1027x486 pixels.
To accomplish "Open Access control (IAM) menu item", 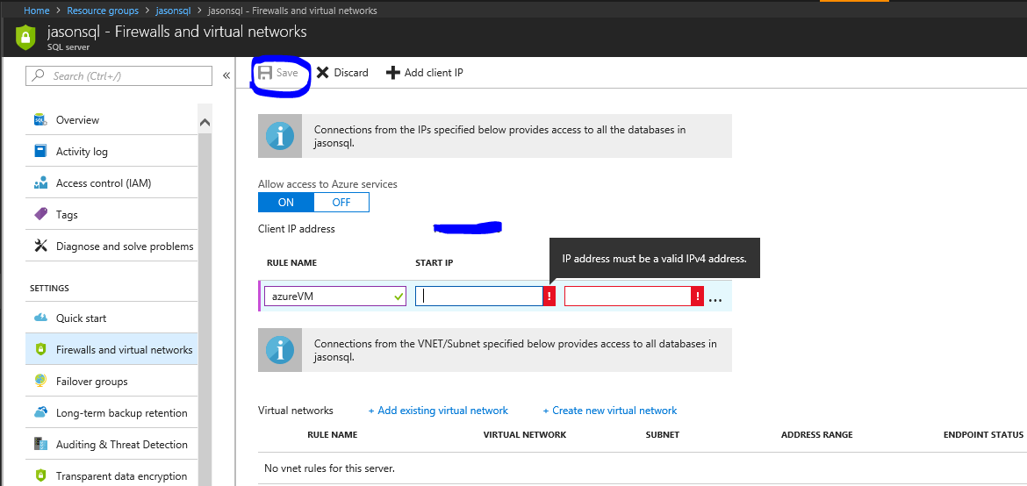I will click(x=111, y=182).
